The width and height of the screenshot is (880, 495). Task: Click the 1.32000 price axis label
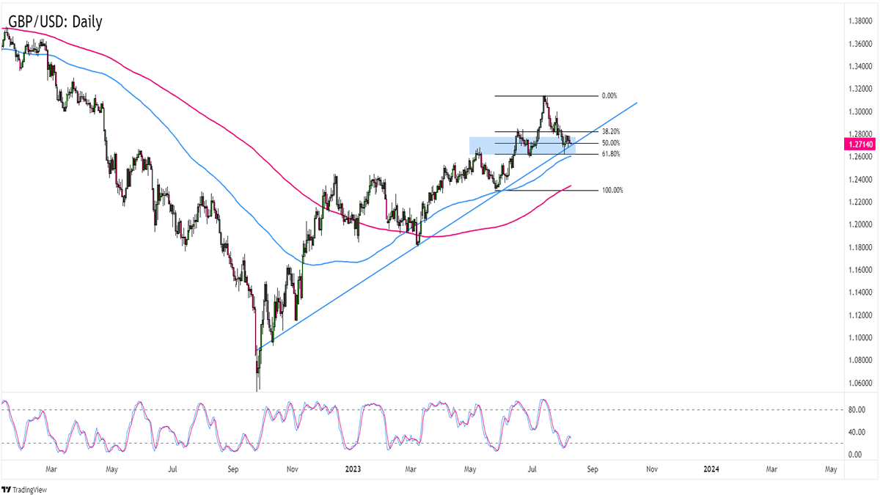859,89
